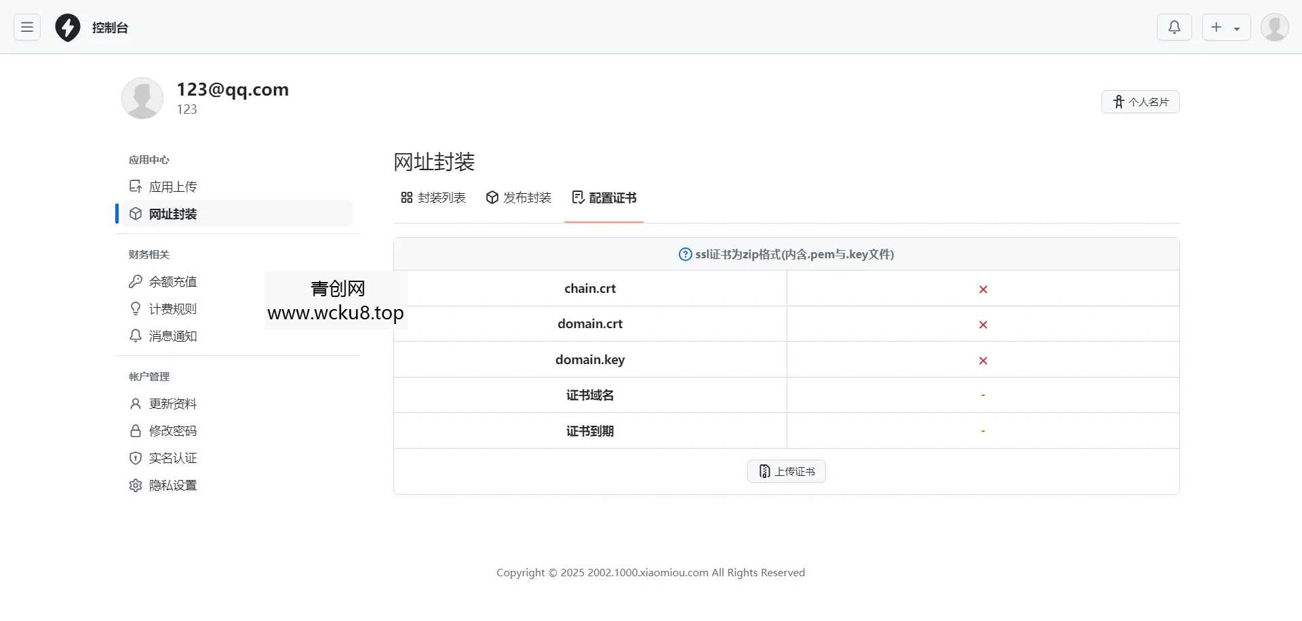
Task: Select the 隐私设置 gear icon
Action: click(135, 485)
